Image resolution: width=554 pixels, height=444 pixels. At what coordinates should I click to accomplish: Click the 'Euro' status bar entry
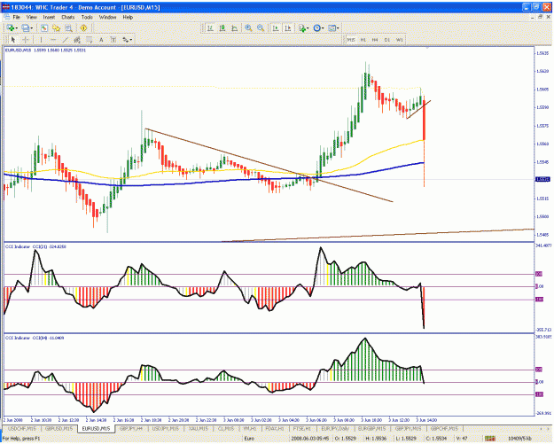coord(249,439)
